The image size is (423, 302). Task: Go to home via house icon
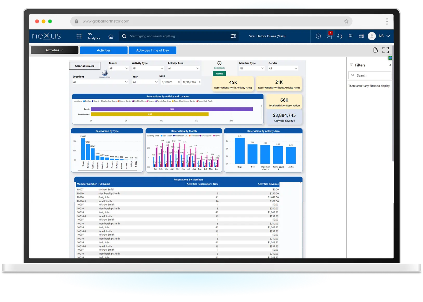click(x=111, y=37)
